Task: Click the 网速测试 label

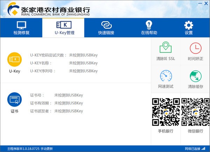Action: [x=166, y=87]
